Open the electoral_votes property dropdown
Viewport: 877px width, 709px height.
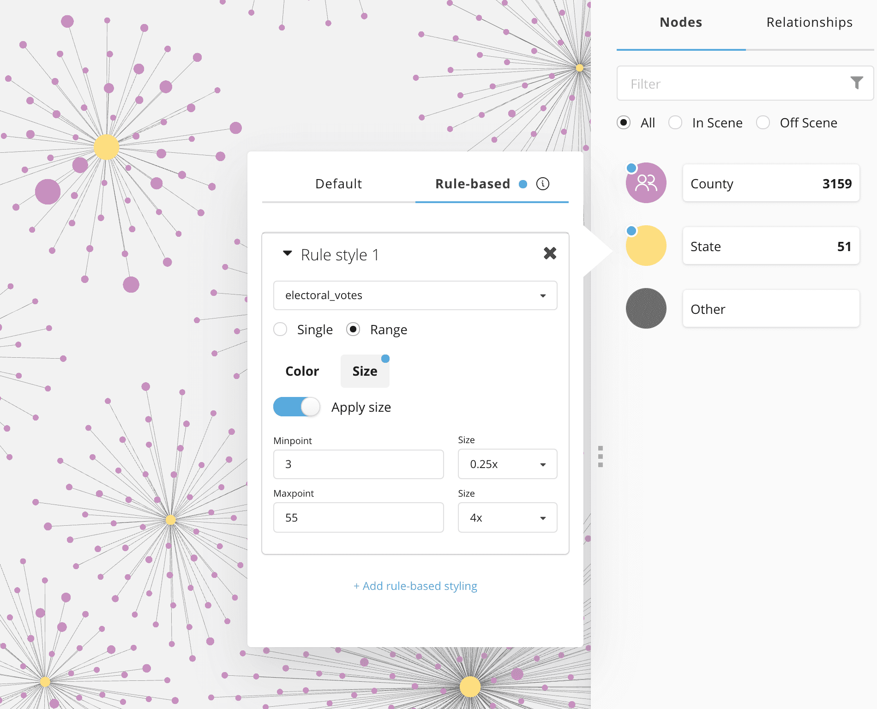tap(415, 295)
